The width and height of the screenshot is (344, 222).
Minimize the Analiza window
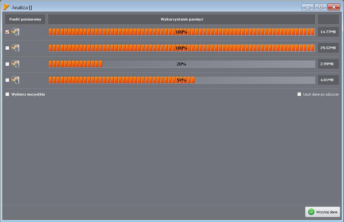[307, 7]
